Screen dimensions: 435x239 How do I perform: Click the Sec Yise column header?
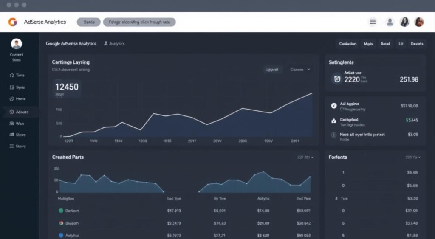coord(174,199)
